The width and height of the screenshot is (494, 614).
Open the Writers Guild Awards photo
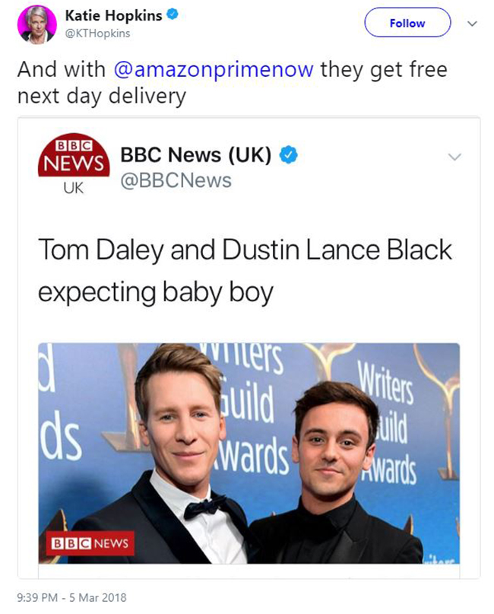(249, 453)
